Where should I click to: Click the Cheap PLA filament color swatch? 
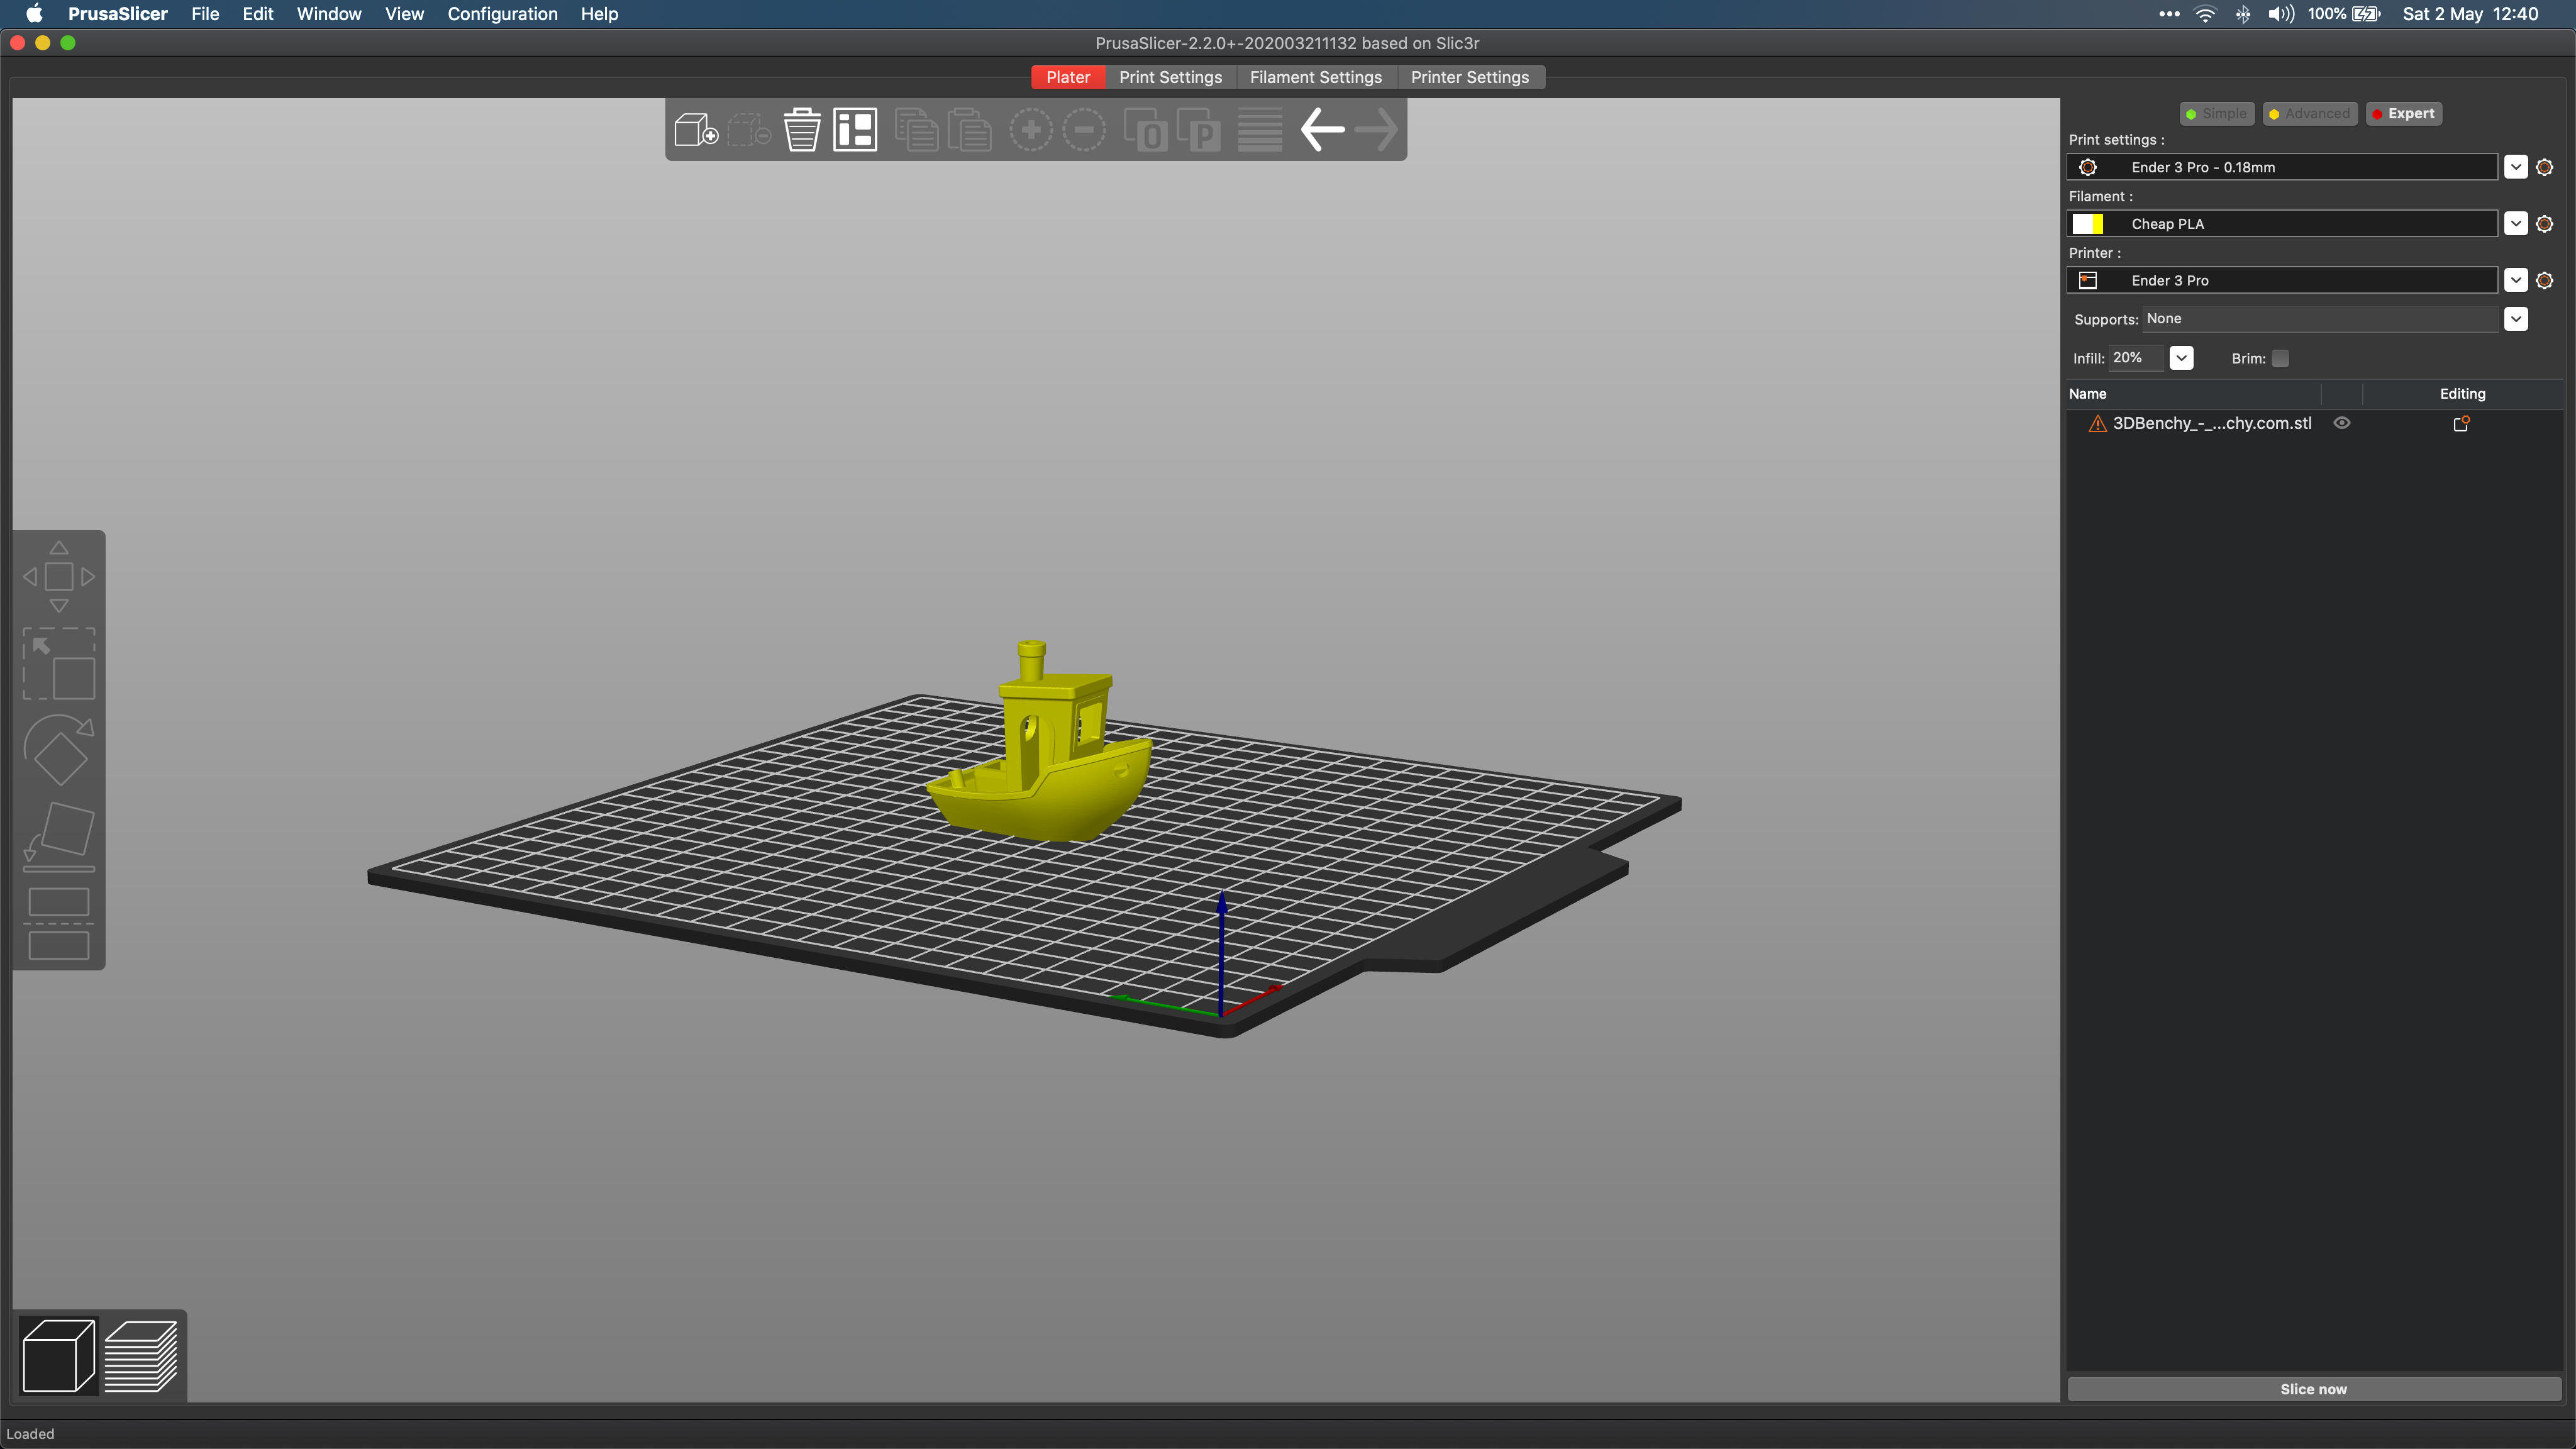click(x=2088, y=224)
